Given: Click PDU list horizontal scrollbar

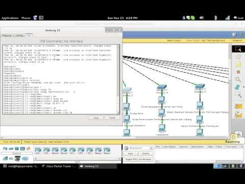Looking at the screenshot, I should coord(199,162).
